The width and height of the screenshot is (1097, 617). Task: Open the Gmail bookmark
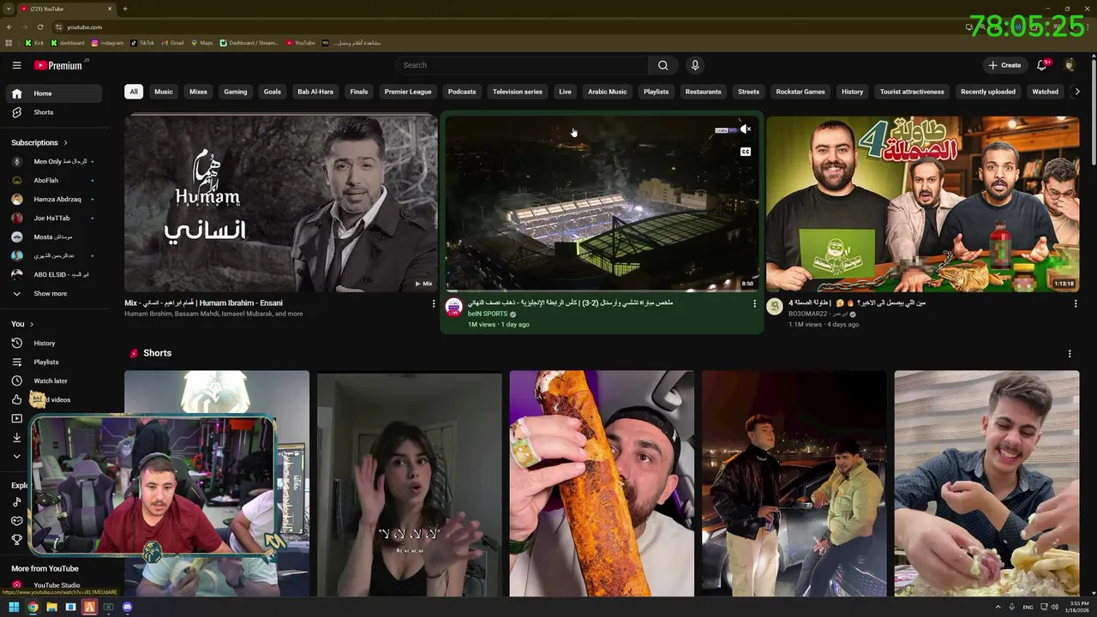[x=172, y=43]
